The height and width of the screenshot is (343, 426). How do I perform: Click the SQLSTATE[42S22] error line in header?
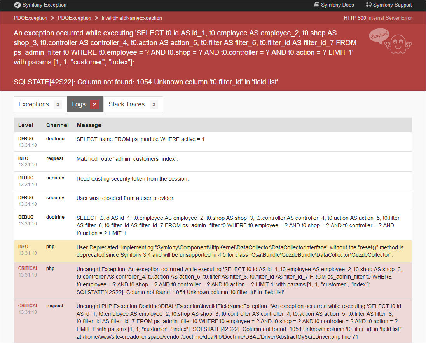(146, 82)
